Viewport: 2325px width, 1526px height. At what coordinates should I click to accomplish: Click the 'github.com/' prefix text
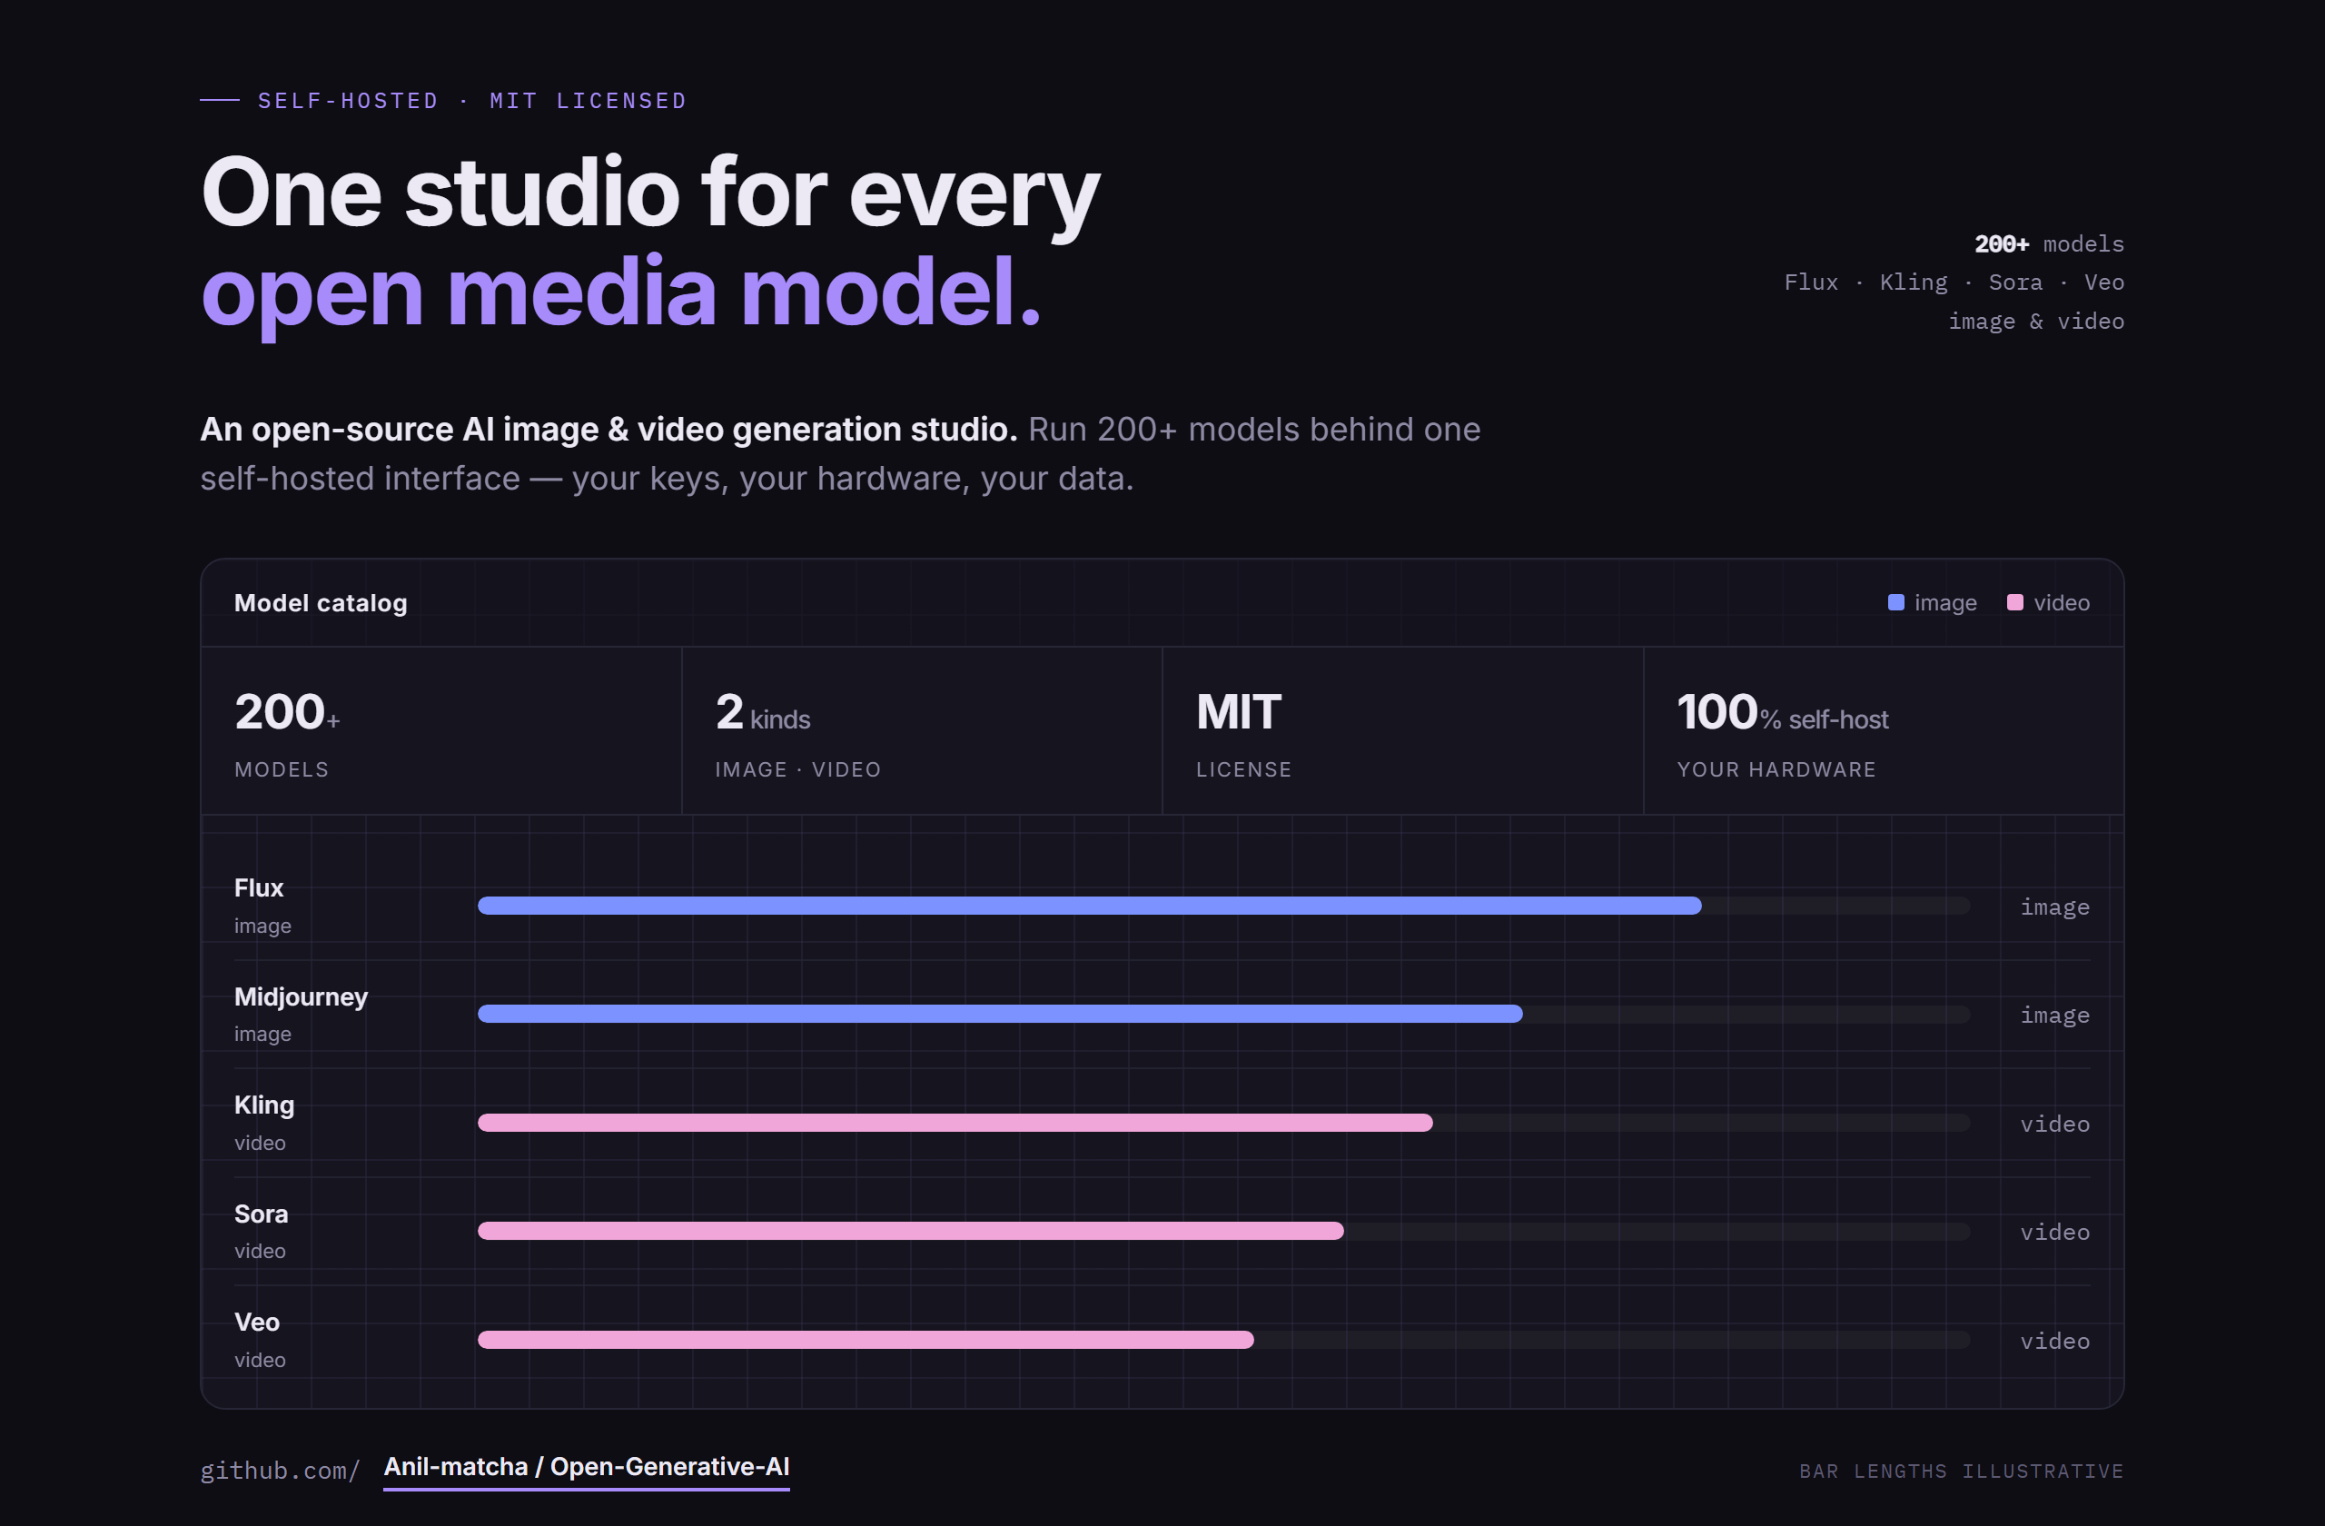pos(281,1471)
